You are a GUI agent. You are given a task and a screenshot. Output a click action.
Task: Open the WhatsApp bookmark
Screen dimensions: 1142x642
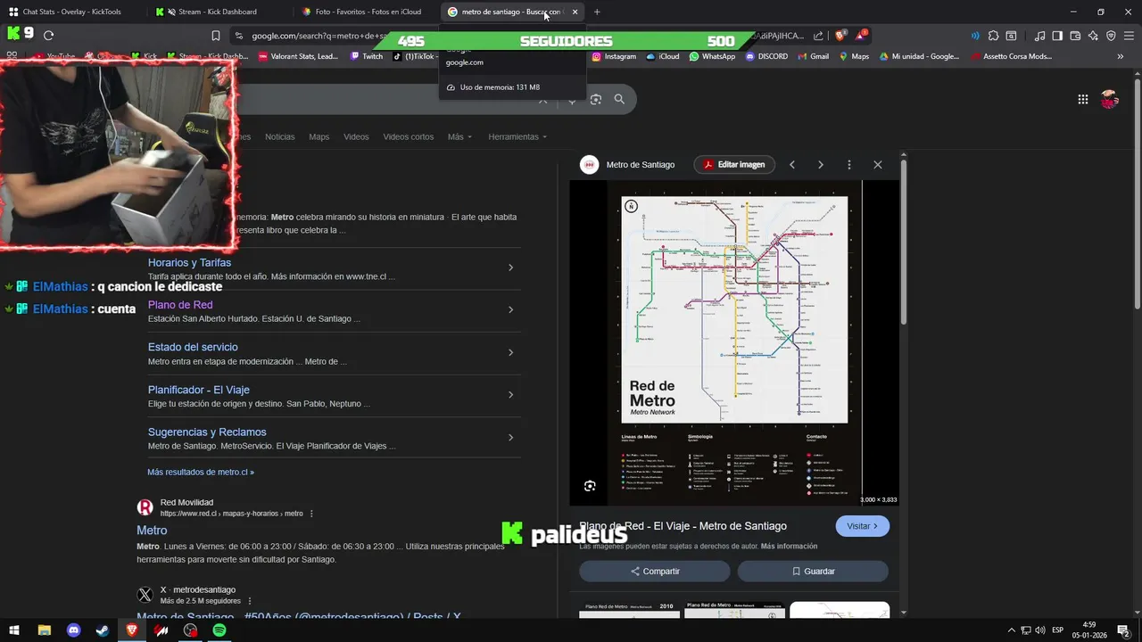click(x=712, y=56)
